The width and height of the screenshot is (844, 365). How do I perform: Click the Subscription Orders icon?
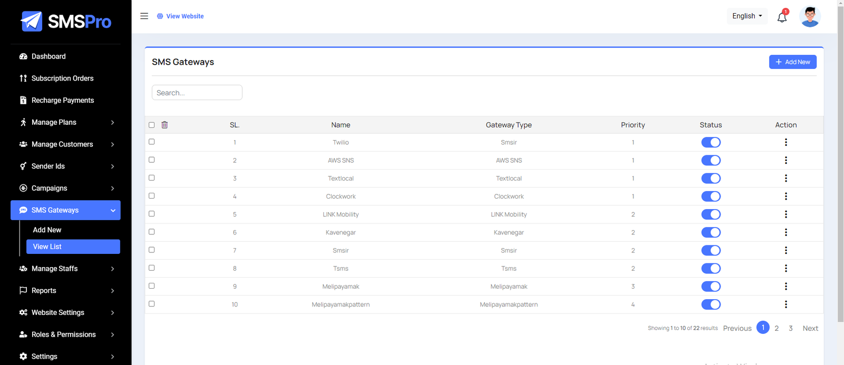click(23, 78)
